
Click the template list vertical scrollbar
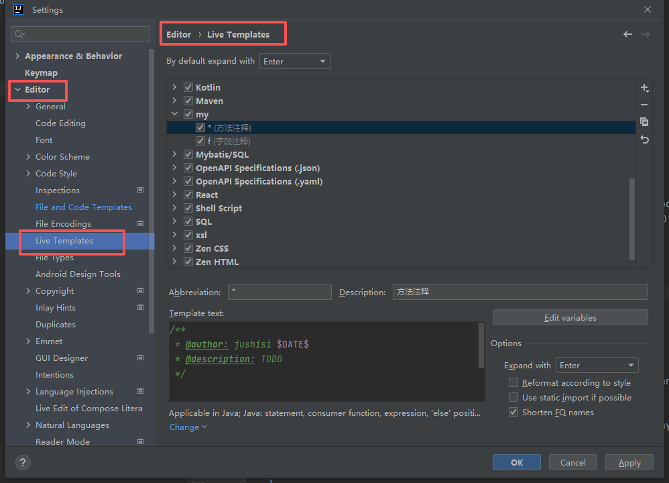click(632, 219)
